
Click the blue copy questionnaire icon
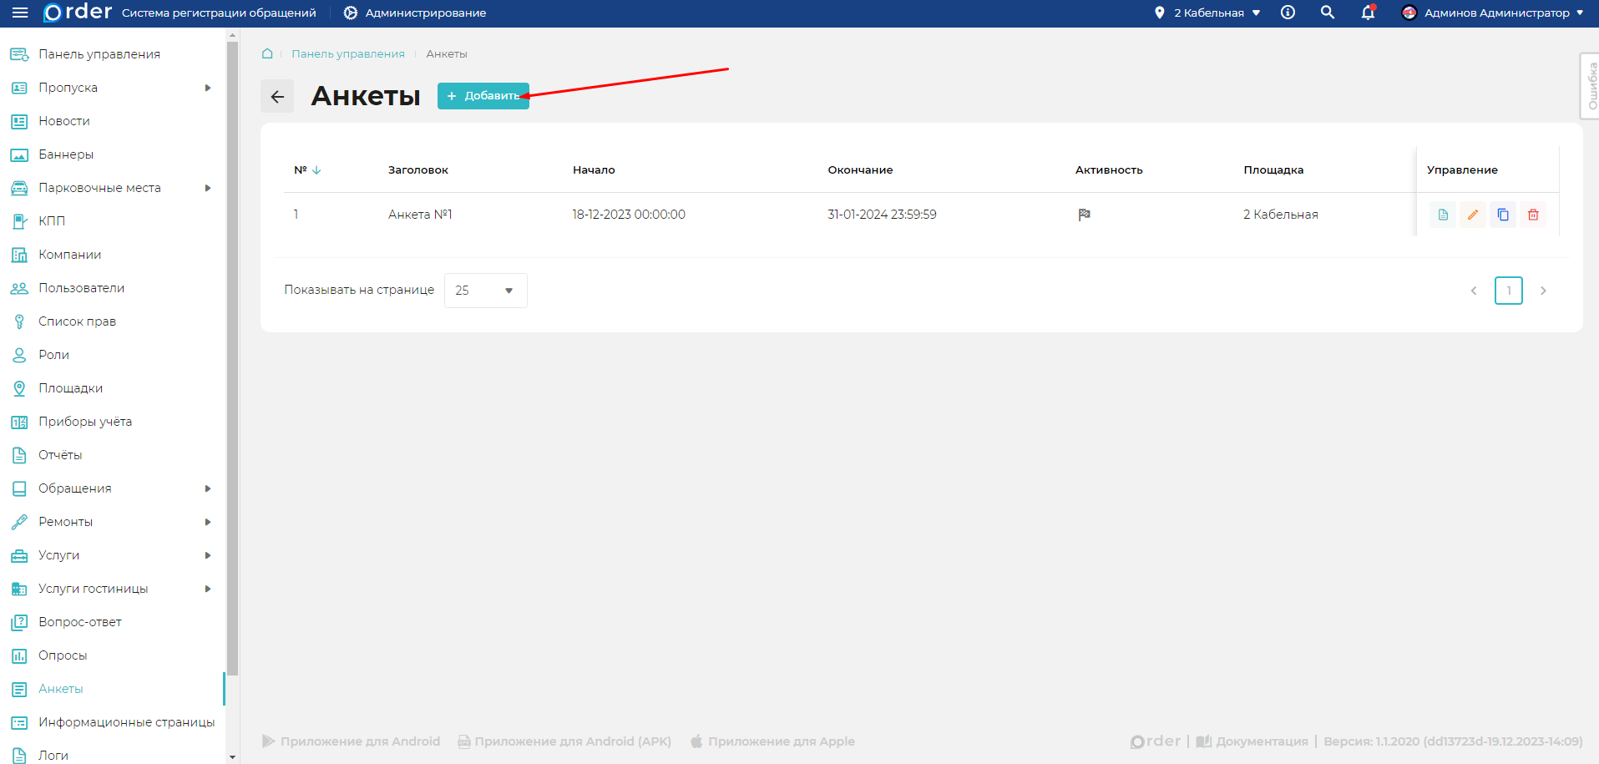pos(1502,215)
